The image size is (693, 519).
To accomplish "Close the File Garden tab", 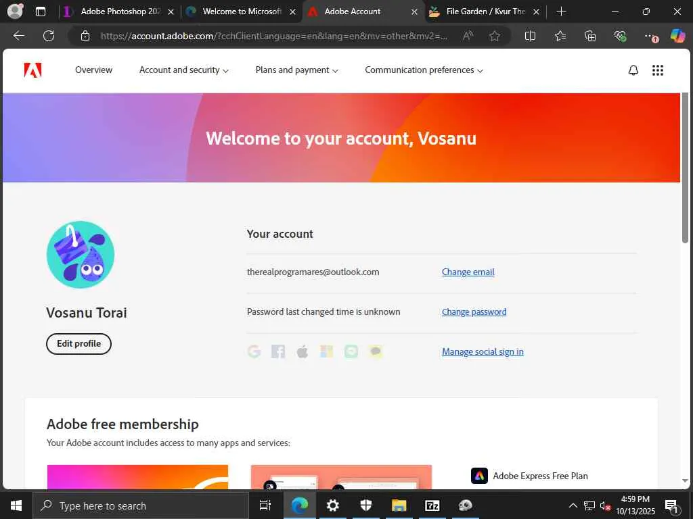I will 536,12.
